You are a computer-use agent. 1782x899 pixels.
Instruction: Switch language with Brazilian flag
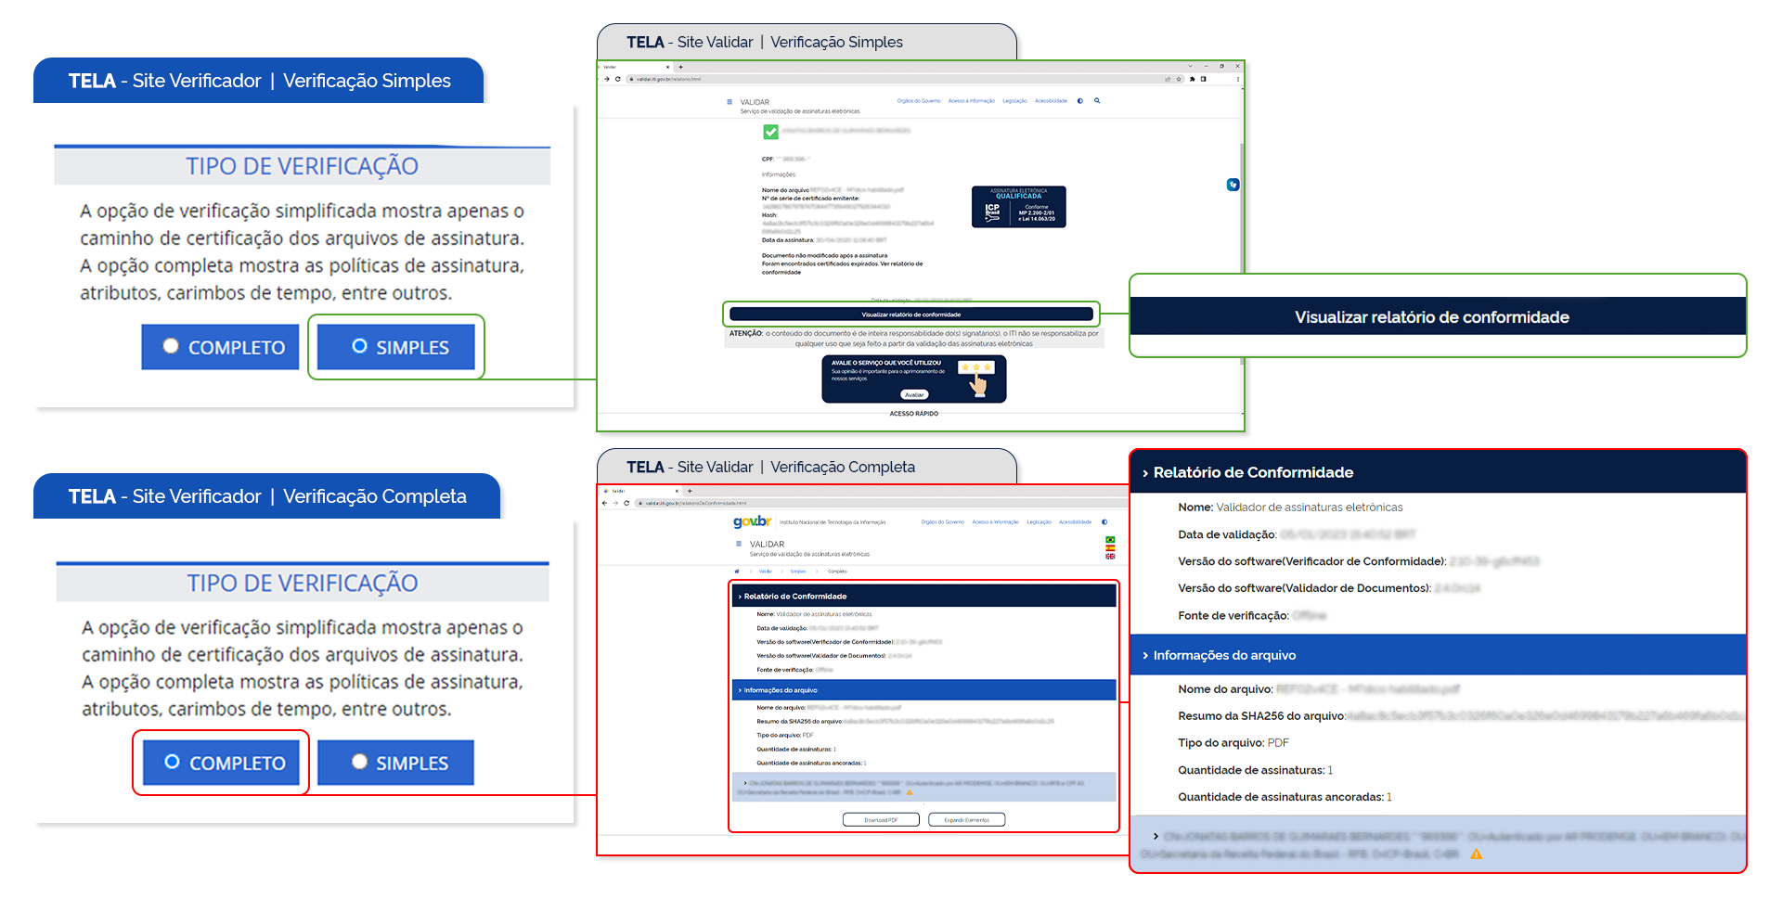click(x=1110, y=540)
